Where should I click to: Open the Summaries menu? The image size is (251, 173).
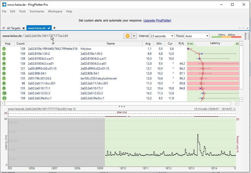tap(37, 11)
